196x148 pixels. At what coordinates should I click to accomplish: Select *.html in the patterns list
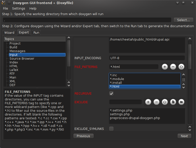145,86
